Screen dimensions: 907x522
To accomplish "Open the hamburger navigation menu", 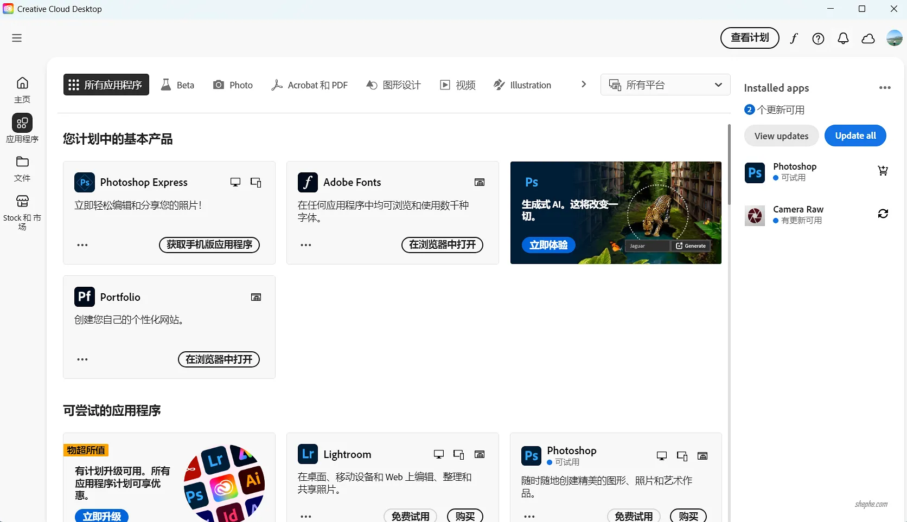I will pos(17,38).
